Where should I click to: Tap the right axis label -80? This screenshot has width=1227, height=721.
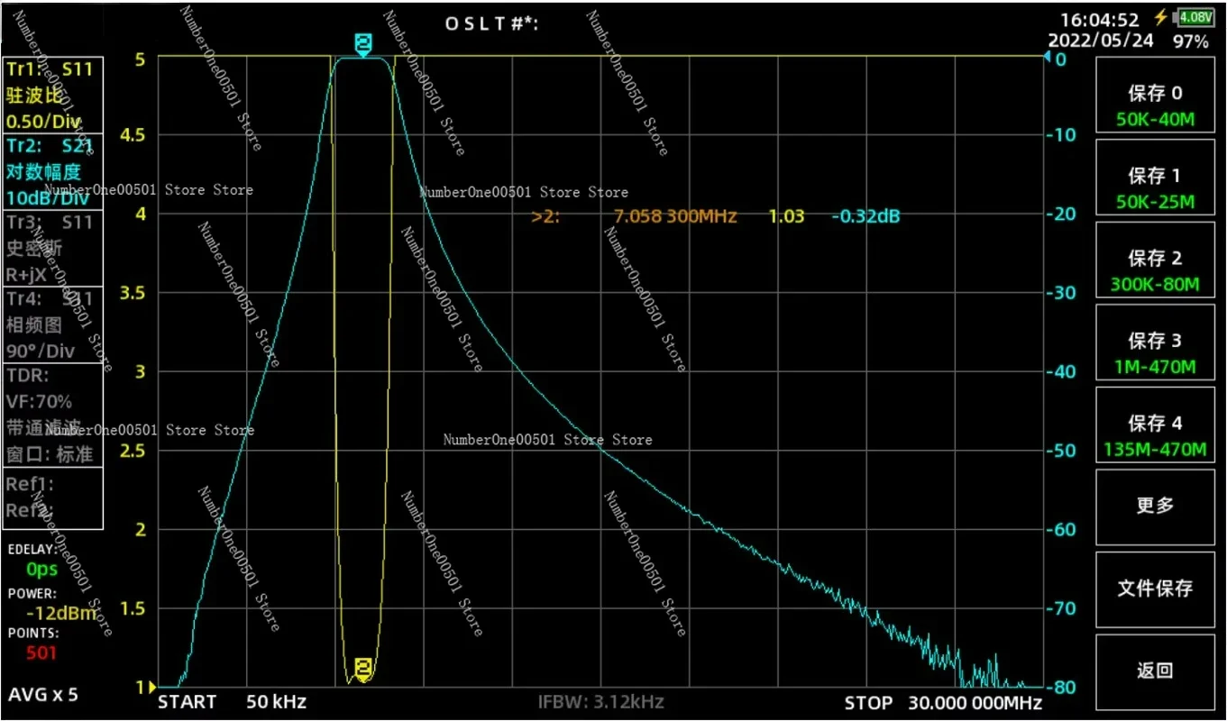point(1062,687)
